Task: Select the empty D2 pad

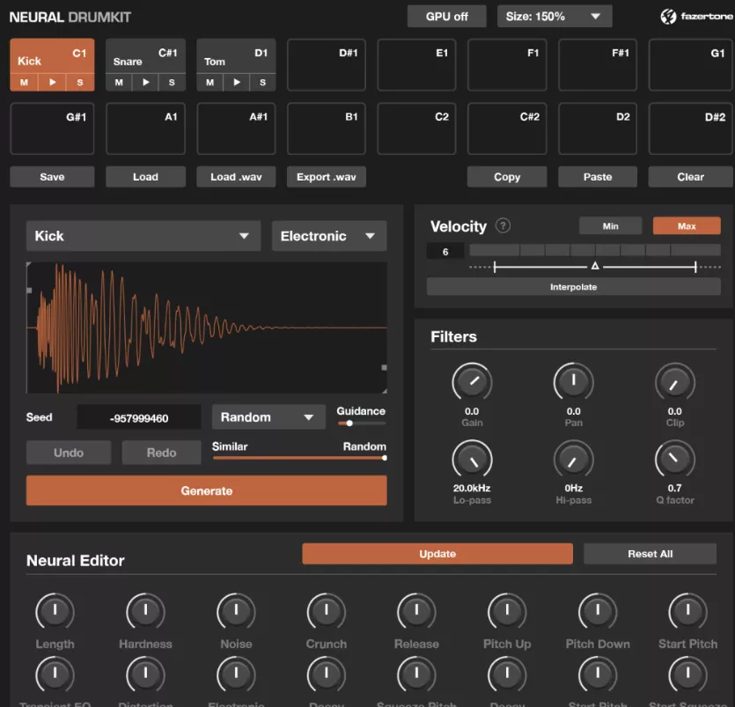Action: coord(598,129)
